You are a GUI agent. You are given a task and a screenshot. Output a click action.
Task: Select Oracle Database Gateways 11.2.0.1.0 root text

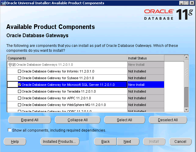pyautogui.click(x=44, y=65)
